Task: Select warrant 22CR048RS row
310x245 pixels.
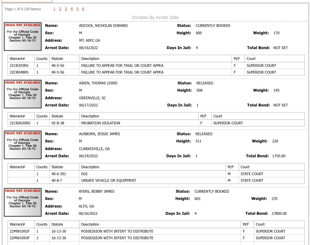Action: 156,72
